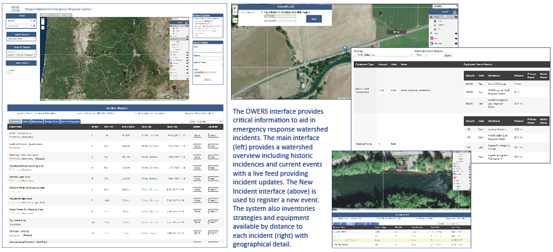This screenshot has width=553, height=252.
Task: Click Search for Deadmond Ferry Landing Area row
Action: (x=213, y=168)
